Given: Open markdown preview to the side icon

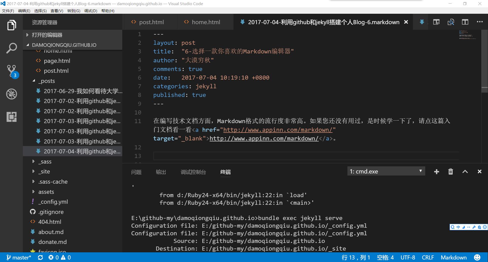Looking at the screenshot, I should pyautogui.click(x=436, y=22).
